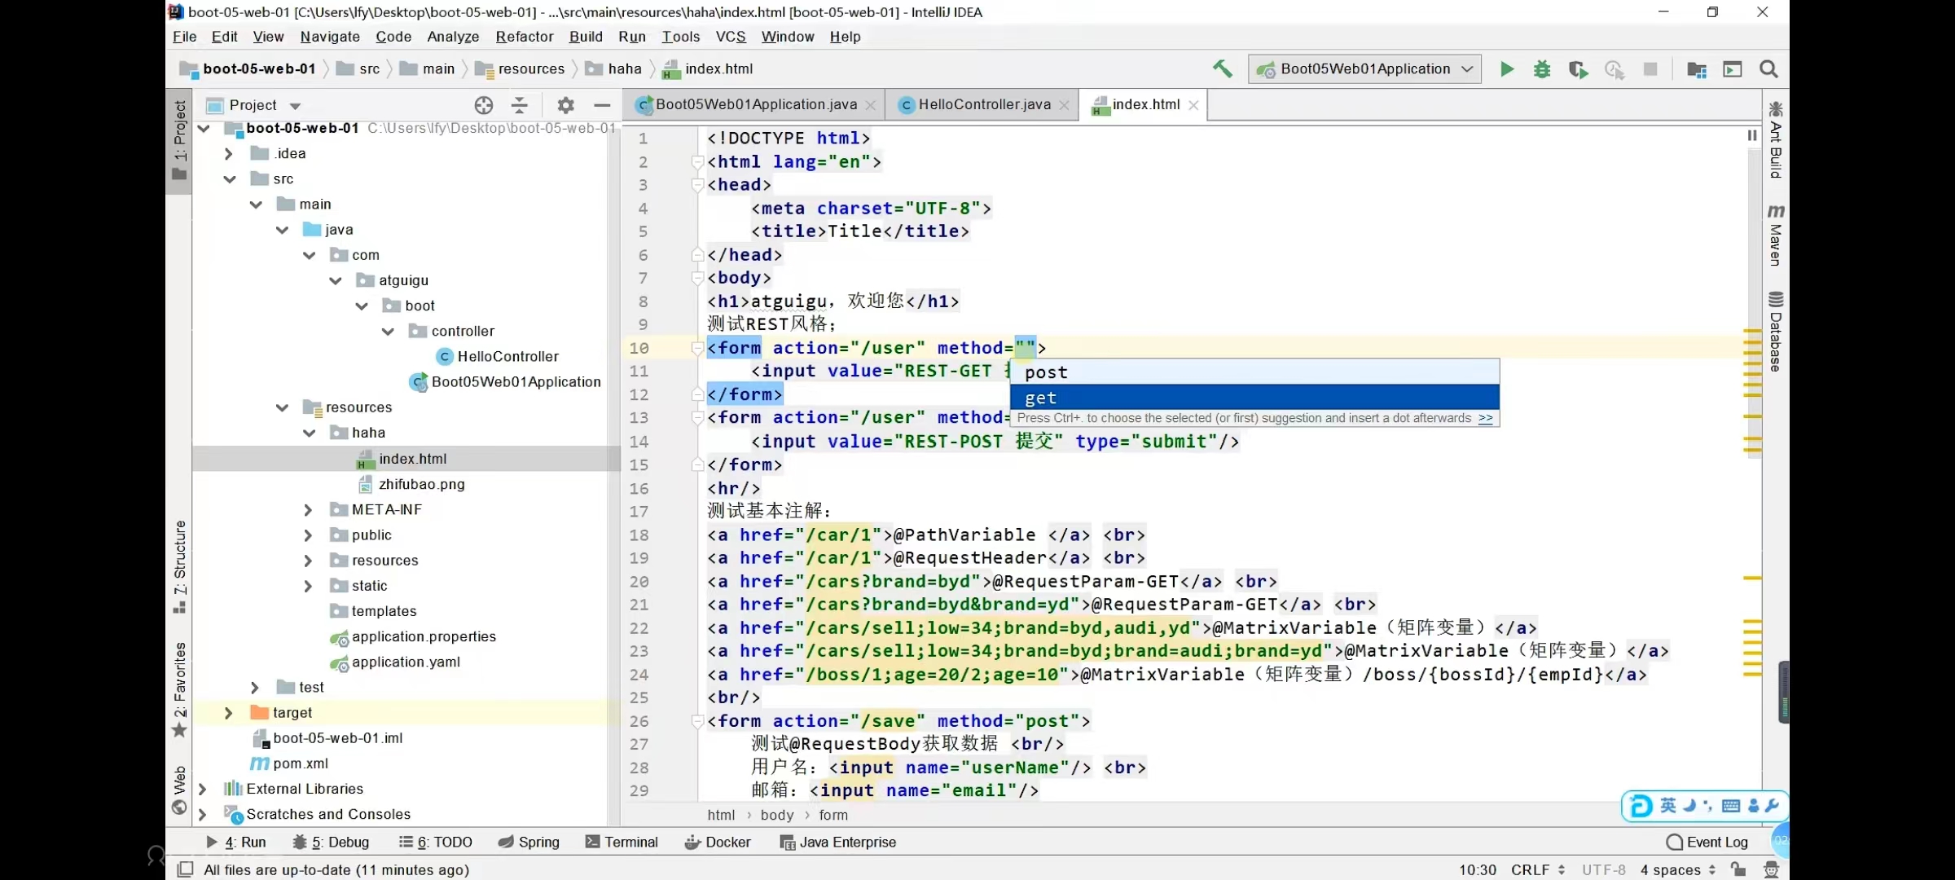Viewport: 1955px width, 880px height.
Task: Open Project panel settings gear
Action: point(565,105)
